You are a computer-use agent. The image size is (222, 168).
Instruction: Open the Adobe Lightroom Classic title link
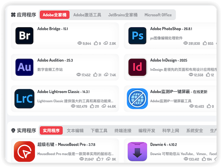(x=58, y=92)
